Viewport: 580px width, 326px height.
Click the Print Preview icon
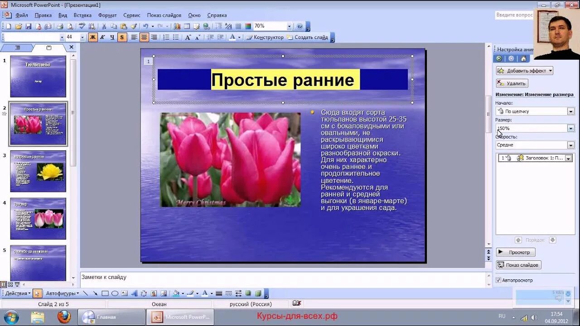(70, 26)
